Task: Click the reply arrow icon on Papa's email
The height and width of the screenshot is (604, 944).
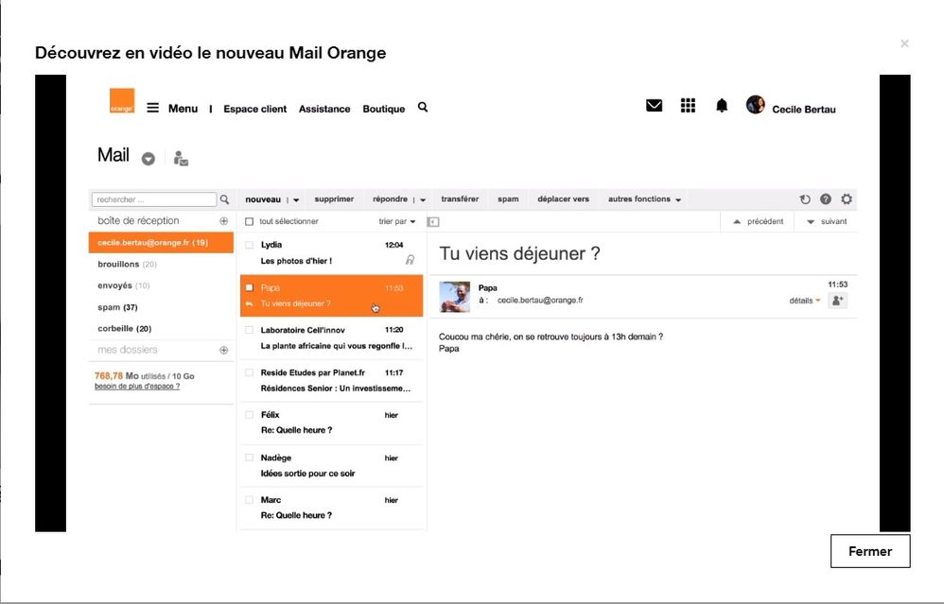Action: (x=250, y=303)
